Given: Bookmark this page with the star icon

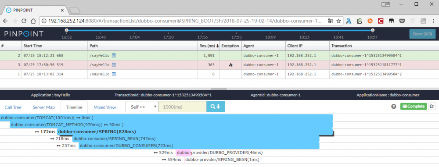Looking at the screenshot, I should point(339,21).
